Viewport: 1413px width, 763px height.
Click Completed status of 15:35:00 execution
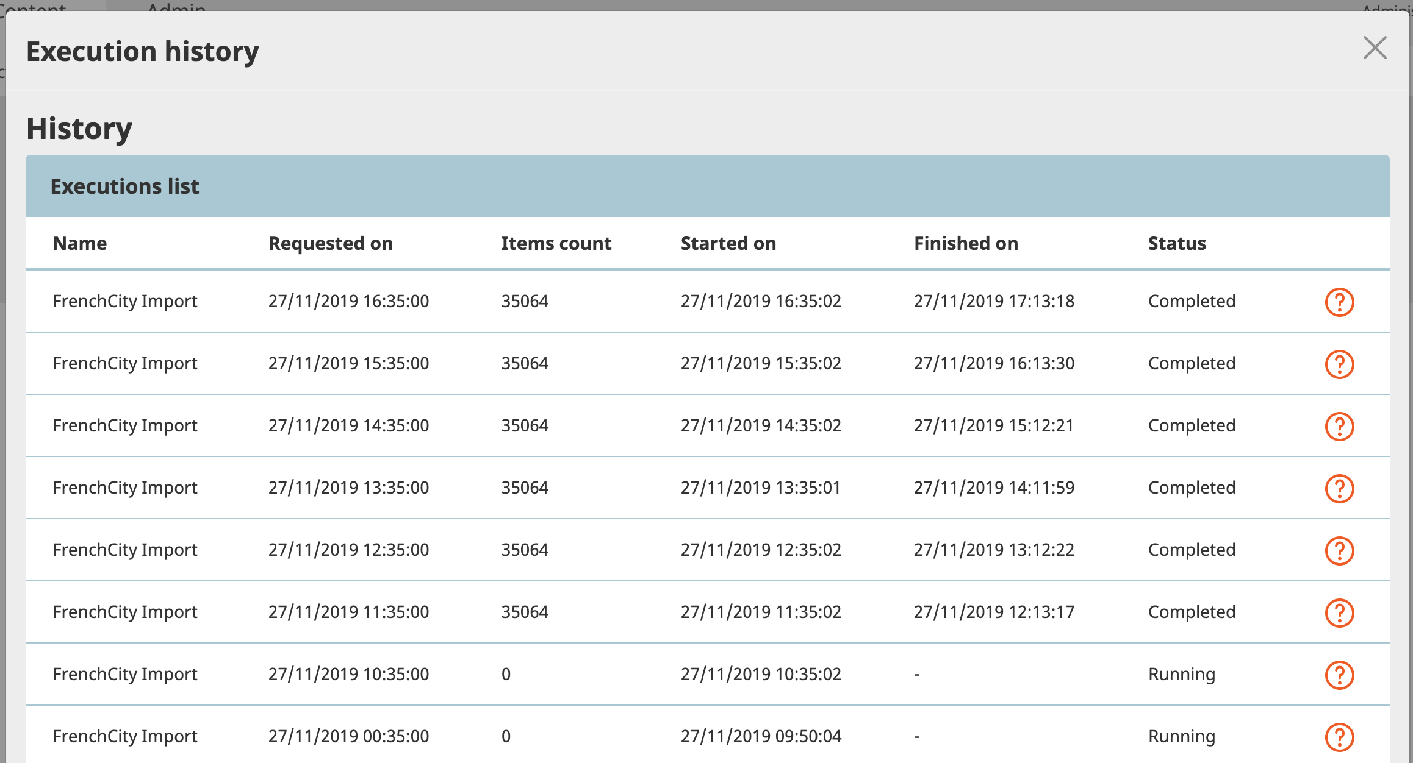coord(1192,363)
